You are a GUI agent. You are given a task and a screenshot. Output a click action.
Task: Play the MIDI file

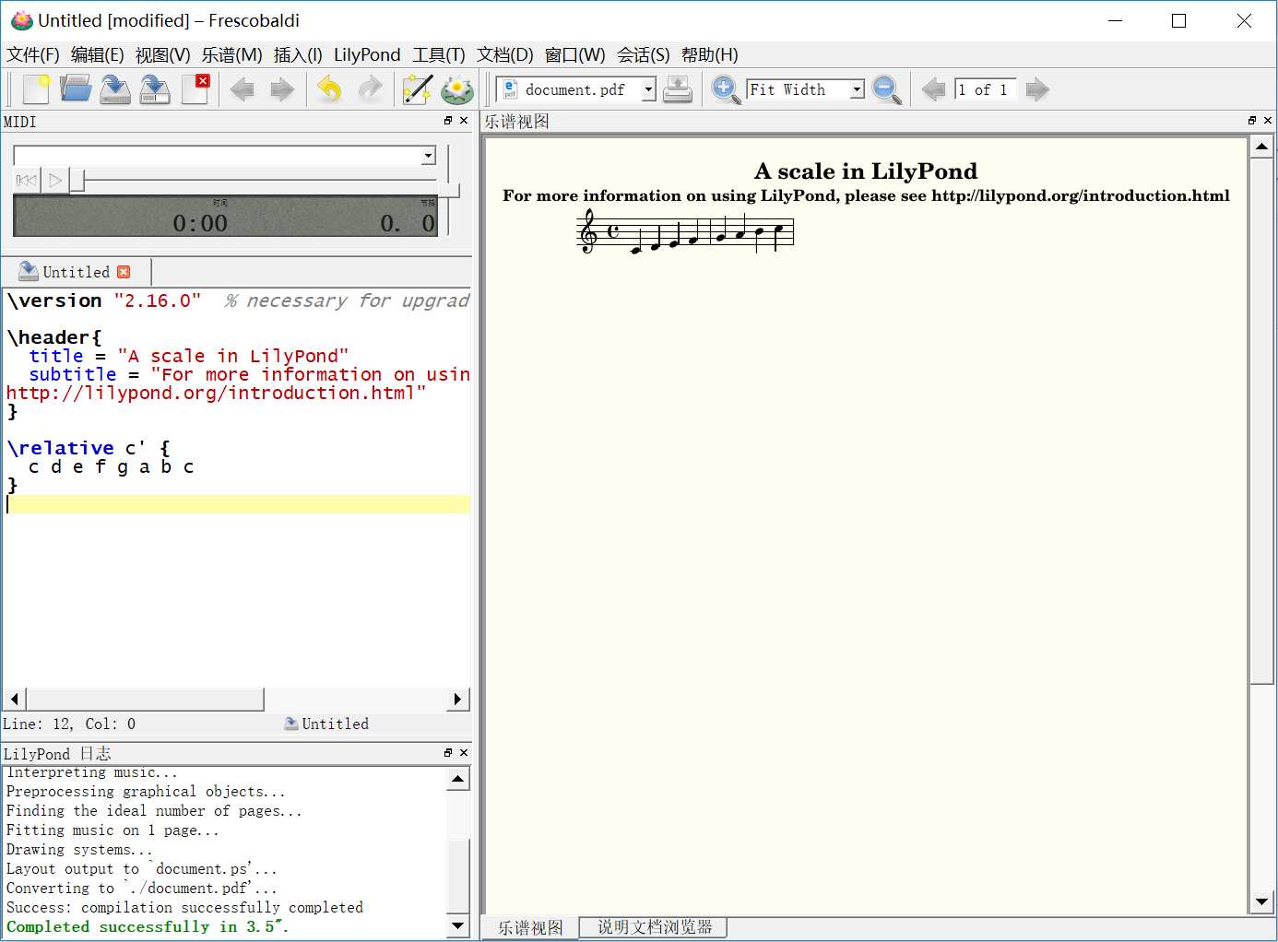[x=55, y=181]
